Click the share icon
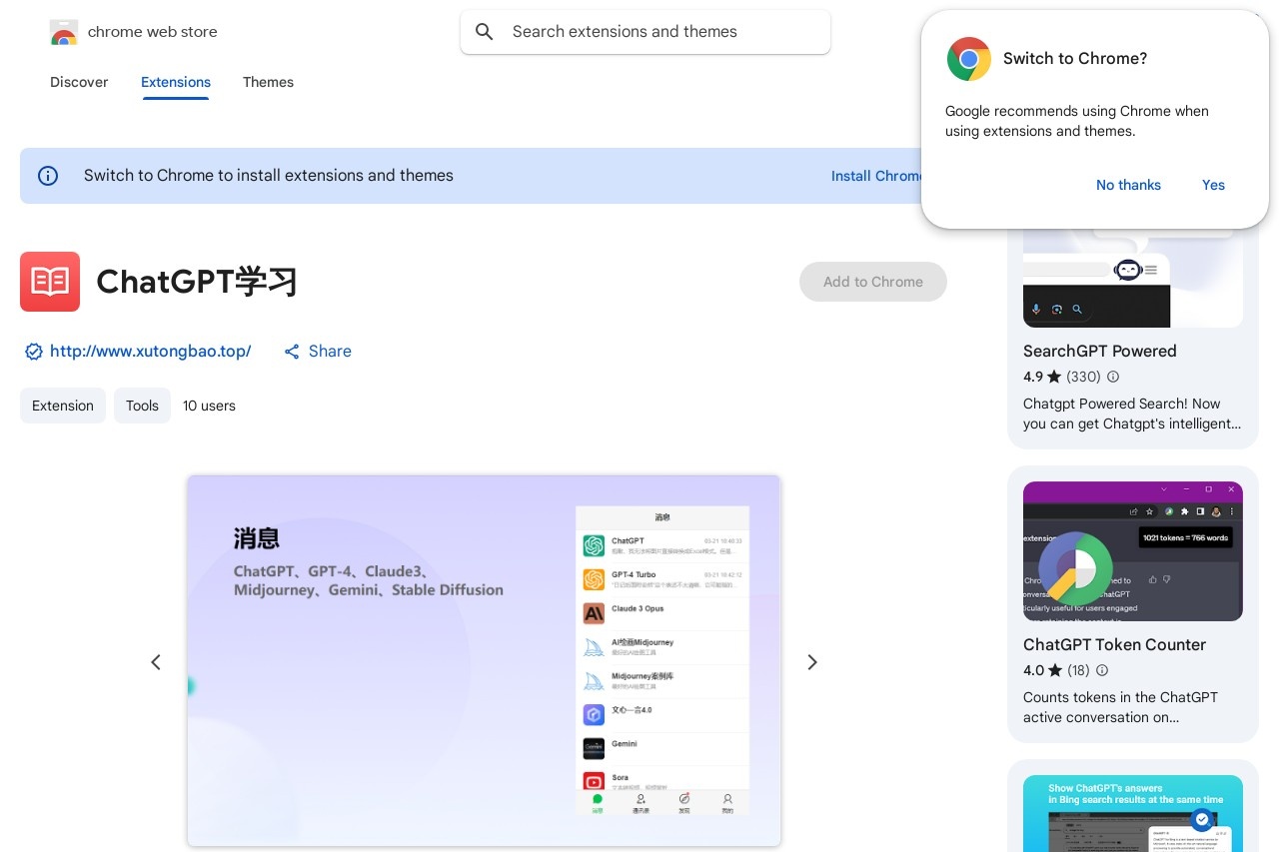The height and width of the screenshot is (852, 1279). tap(292, 352)
